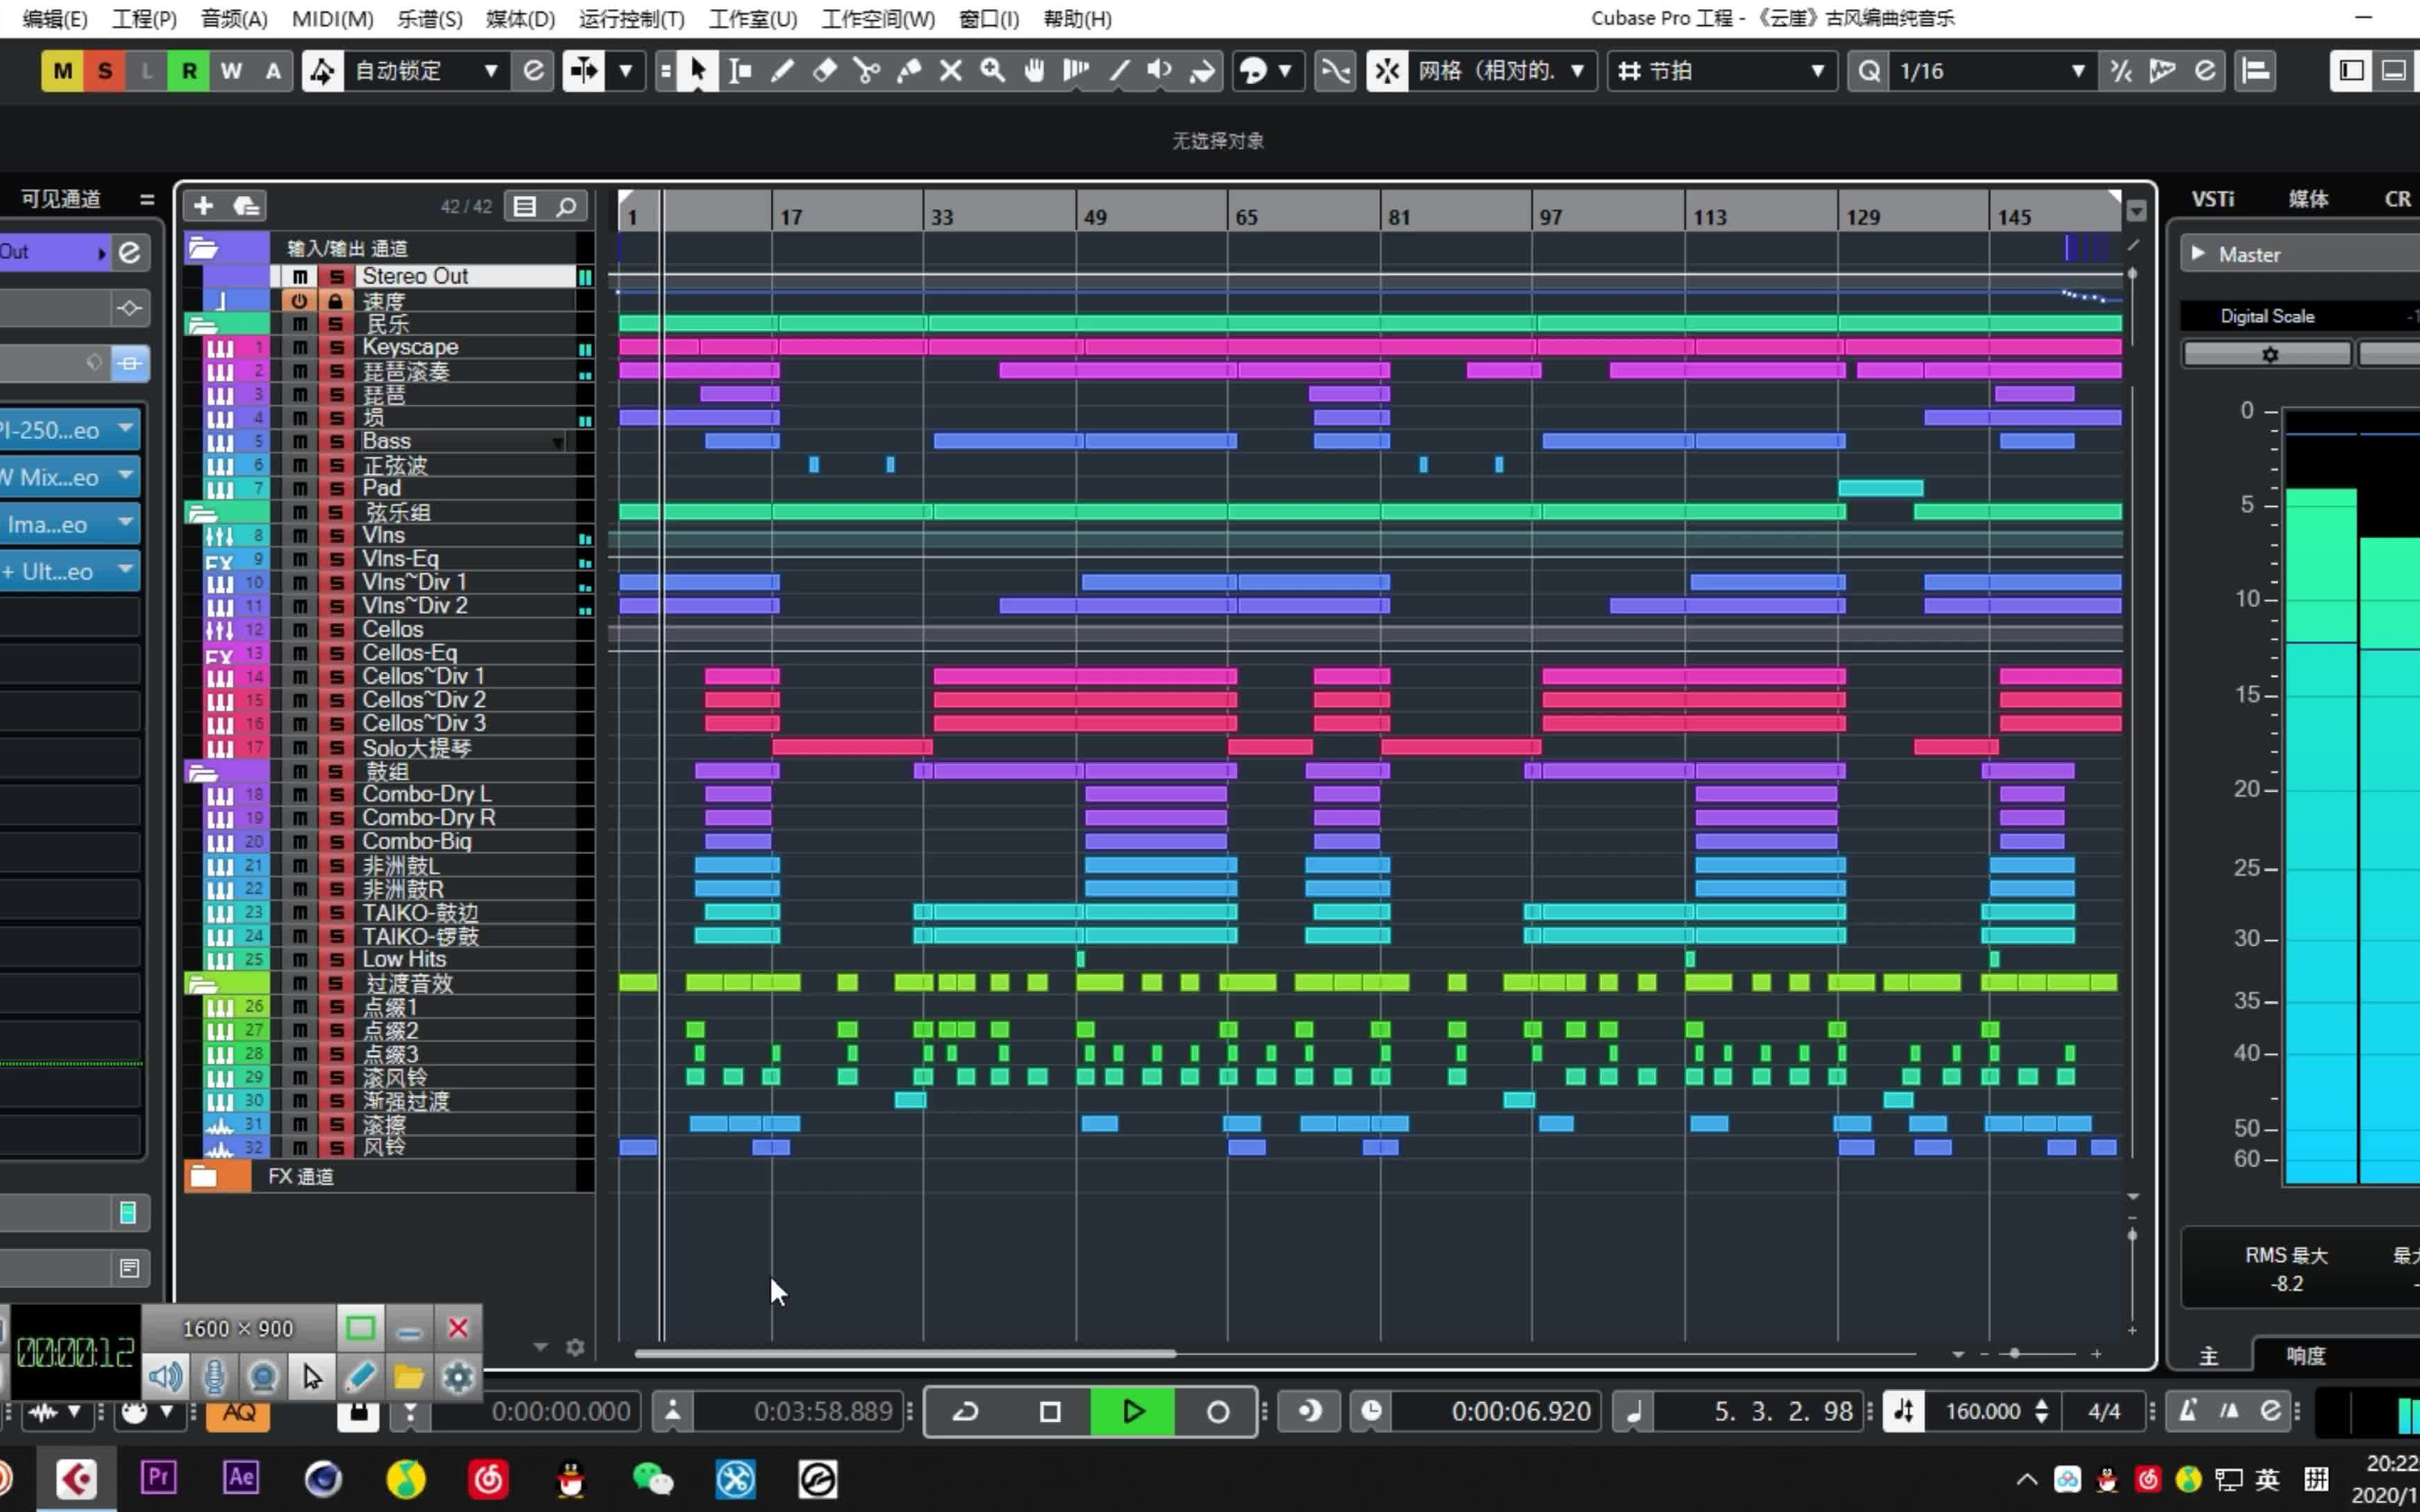The height and width of the screenshot is (1512, 2420).
Task: Expand the Master meter section
Action: (2198, 254)
